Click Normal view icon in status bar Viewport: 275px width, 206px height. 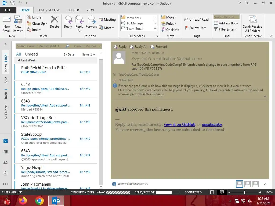[x=212, y=192]
